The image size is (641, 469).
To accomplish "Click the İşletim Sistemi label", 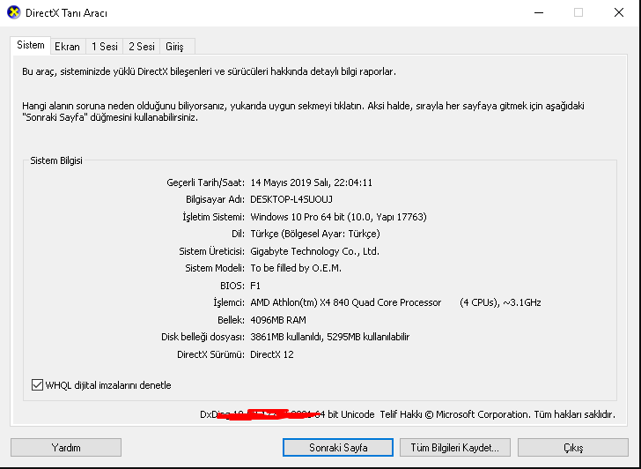I will point(213,217).
